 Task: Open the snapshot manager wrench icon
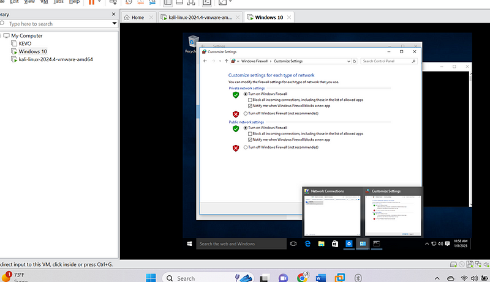(x=152, y=2)
